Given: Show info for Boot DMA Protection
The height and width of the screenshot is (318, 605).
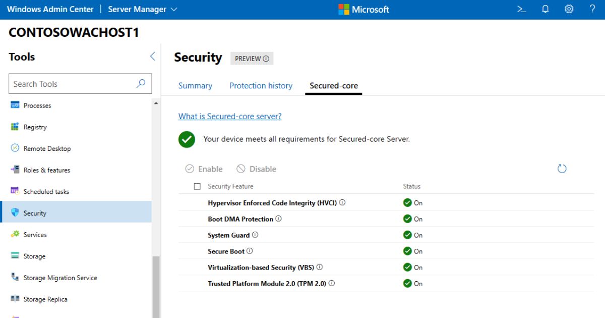Looking at the screenshot, I should click(x=278, y=219).
